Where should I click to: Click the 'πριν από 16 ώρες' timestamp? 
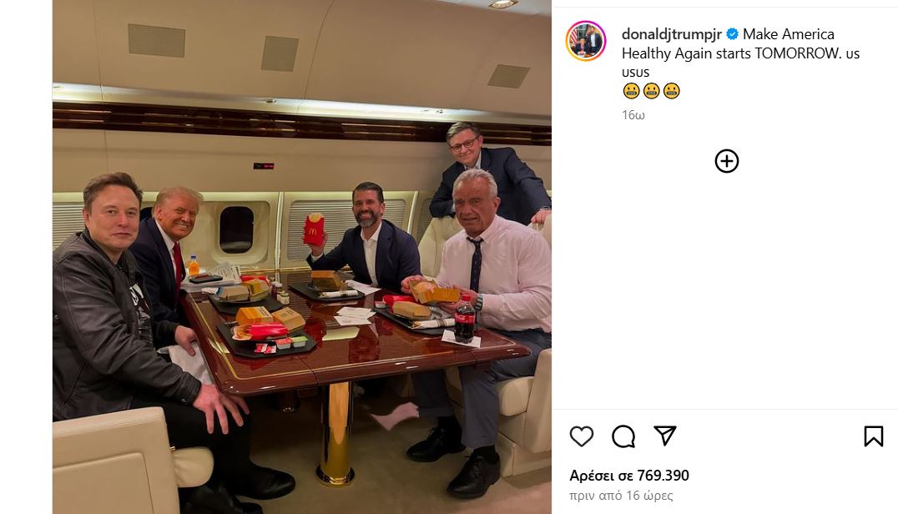[621, 495]
